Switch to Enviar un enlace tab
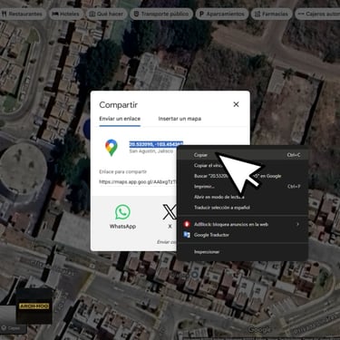The width and height of the screenshot is (340, 340). click(120, 119)
